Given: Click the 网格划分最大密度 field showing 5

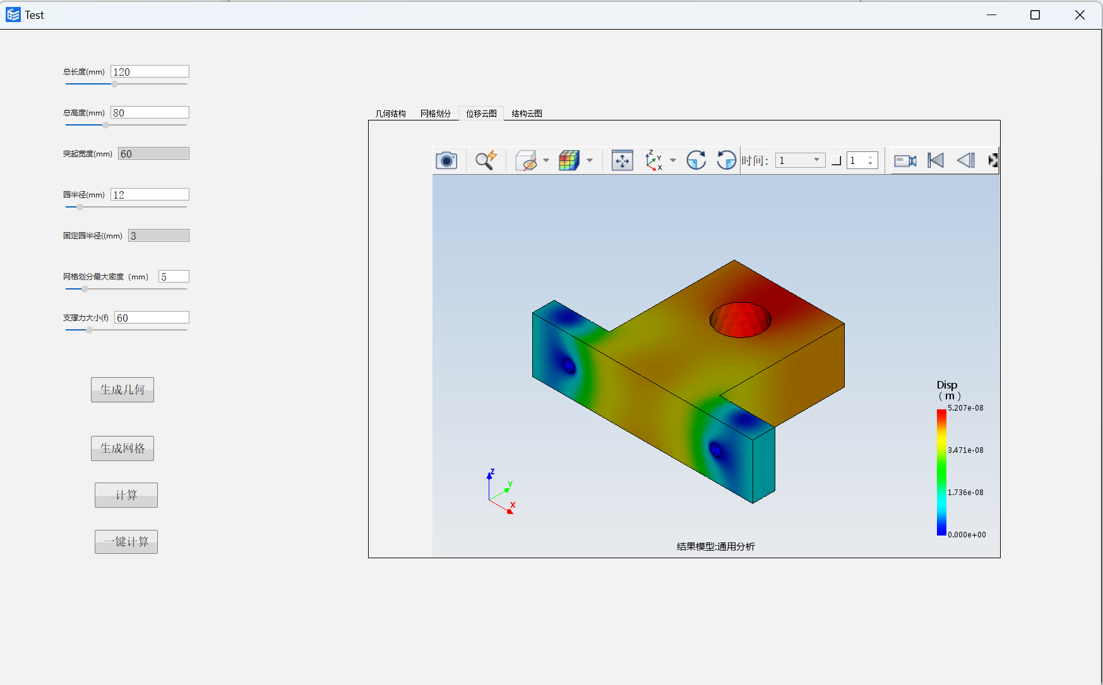Looking at the screenshot, I should click(174, 277).
